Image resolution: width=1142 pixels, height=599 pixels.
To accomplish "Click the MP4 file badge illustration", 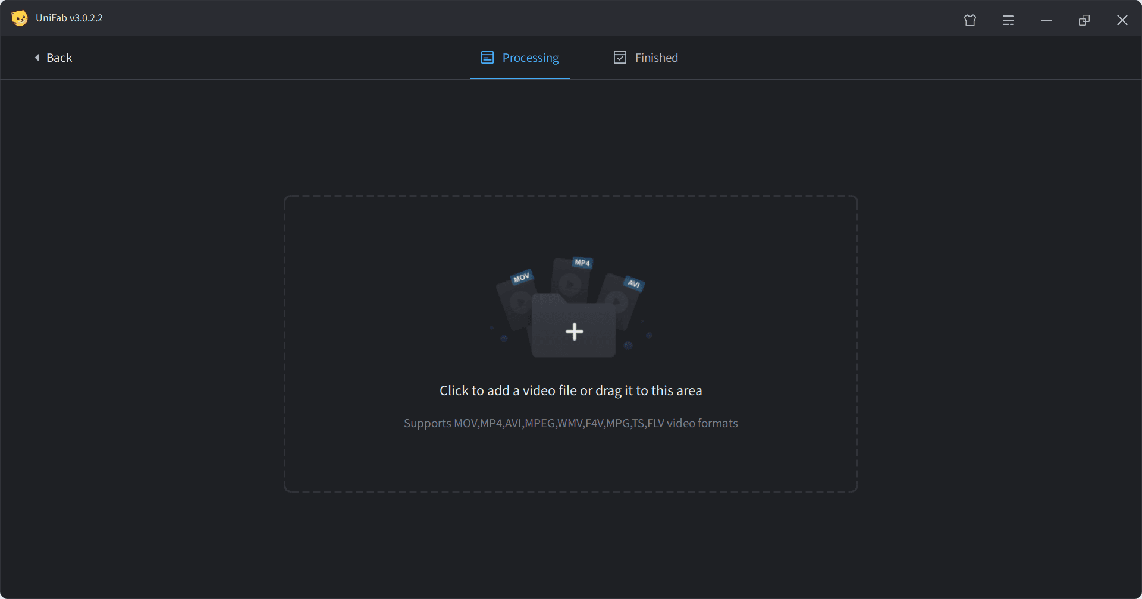I will [x=582, y=263].
